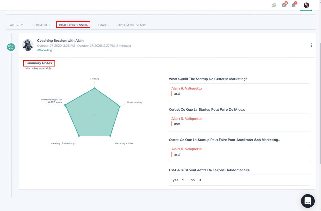Go to the Upcoming Events tab
The width and height of the screenshot is (321, 211).
point(132,25)
